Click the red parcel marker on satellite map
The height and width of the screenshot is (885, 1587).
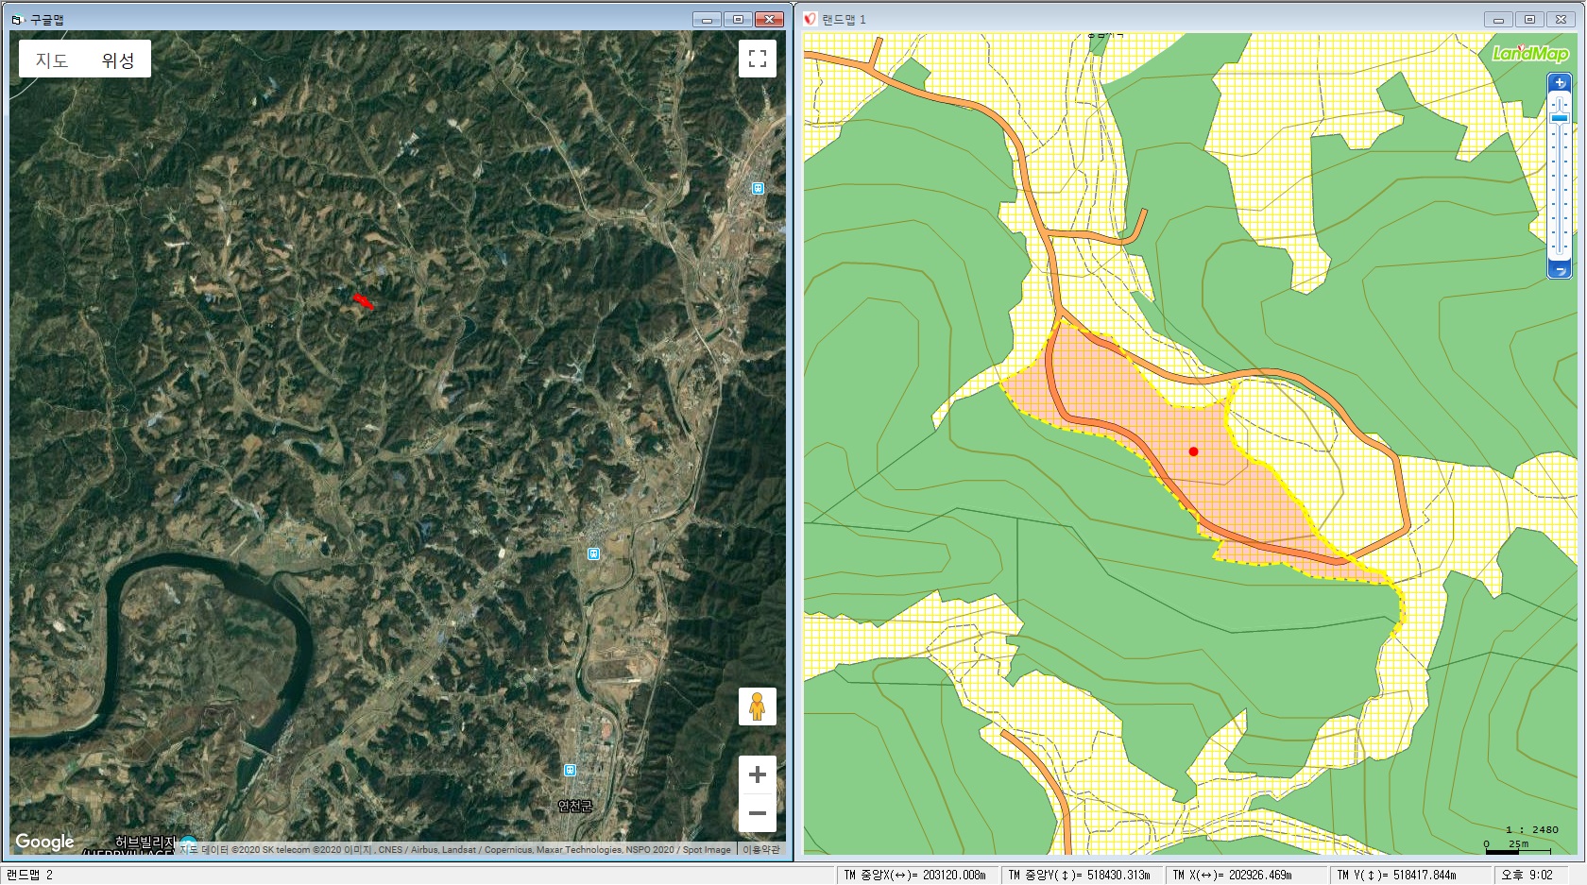pyautogui.click(x=363, y=301)
